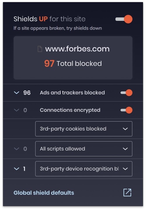Click the 97 Total blocked count
The image size is (146, 210).
click(49, 63)
